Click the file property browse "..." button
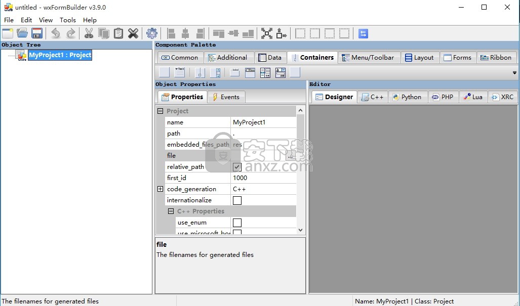This screenshot has width=520, height=306. [x=291, y=156]
